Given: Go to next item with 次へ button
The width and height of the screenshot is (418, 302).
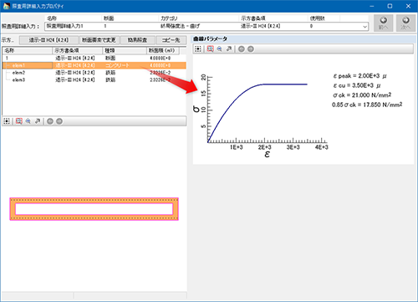Looking at the screenshot, I should (x=405, y=23).
